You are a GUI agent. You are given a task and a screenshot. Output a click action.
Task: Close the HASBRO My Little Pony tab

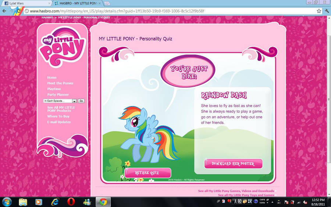click(99, 3)
